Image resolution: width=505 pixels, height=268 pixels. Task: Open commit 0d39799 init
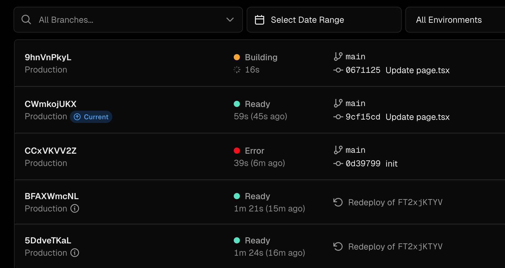[372, 164]
